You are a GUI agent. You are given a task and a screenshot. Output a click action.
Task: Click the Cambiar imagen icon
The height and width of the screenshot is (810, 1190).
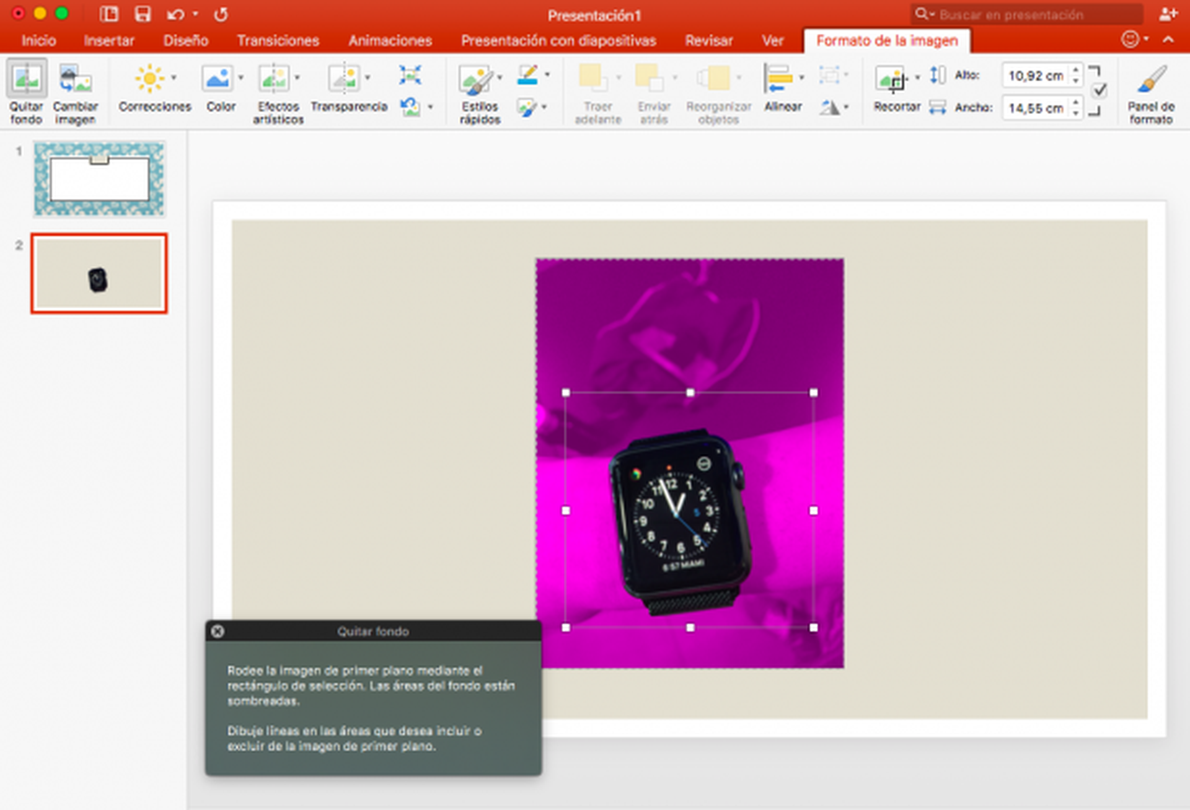[x=75, y=79]
